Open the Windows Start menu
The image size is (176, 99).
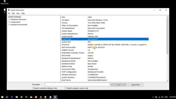tap(2, 97)
